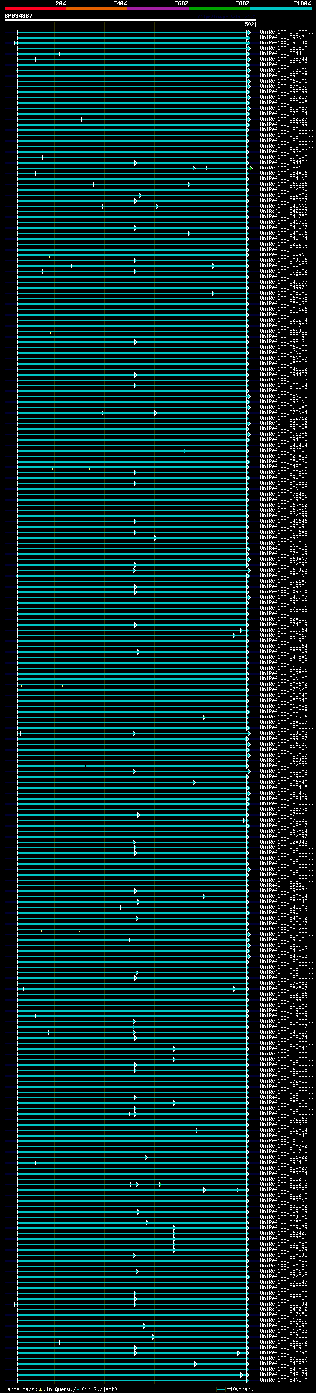Click the purple ~60% identity legend bar
316x1393 pixels.
158,9
